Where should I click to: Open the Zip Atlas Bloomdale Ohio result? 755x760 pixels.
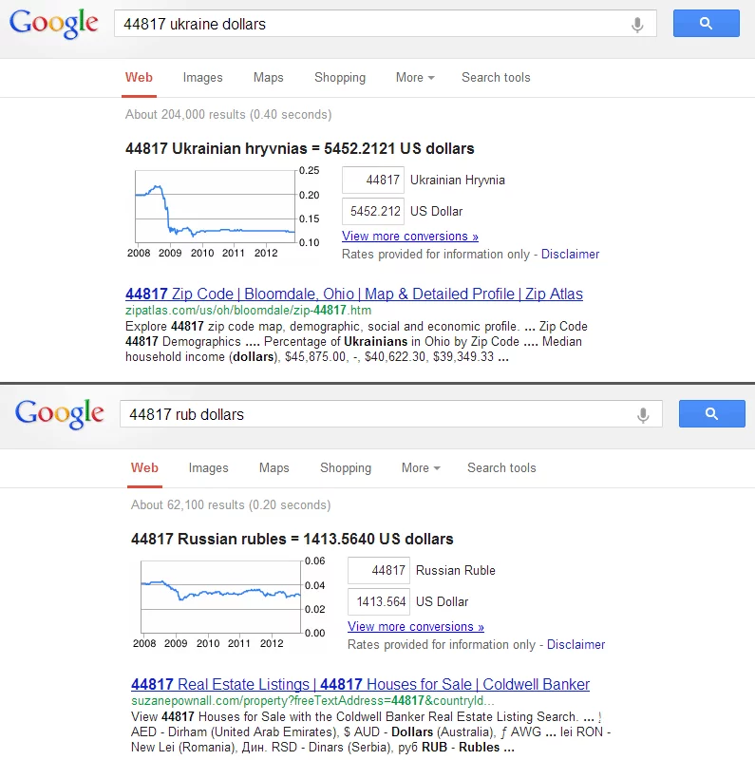click(x=354, y=294)
